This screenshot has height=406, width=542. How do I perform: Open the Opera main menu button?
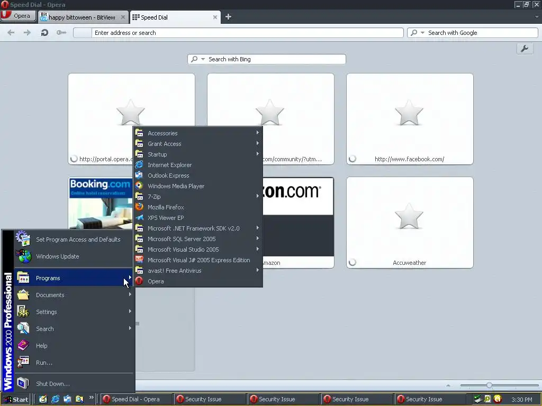coord(18,16)
